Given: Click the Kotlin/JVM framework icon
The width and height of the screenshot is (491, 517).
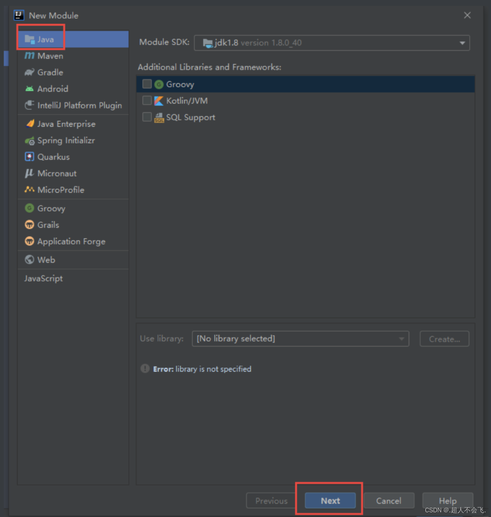Looking at the screenshot, I should tap(159, 101).
